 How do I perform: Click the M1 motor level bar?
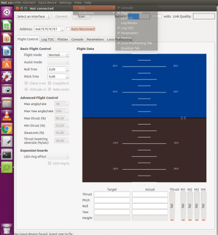(183, 206)
